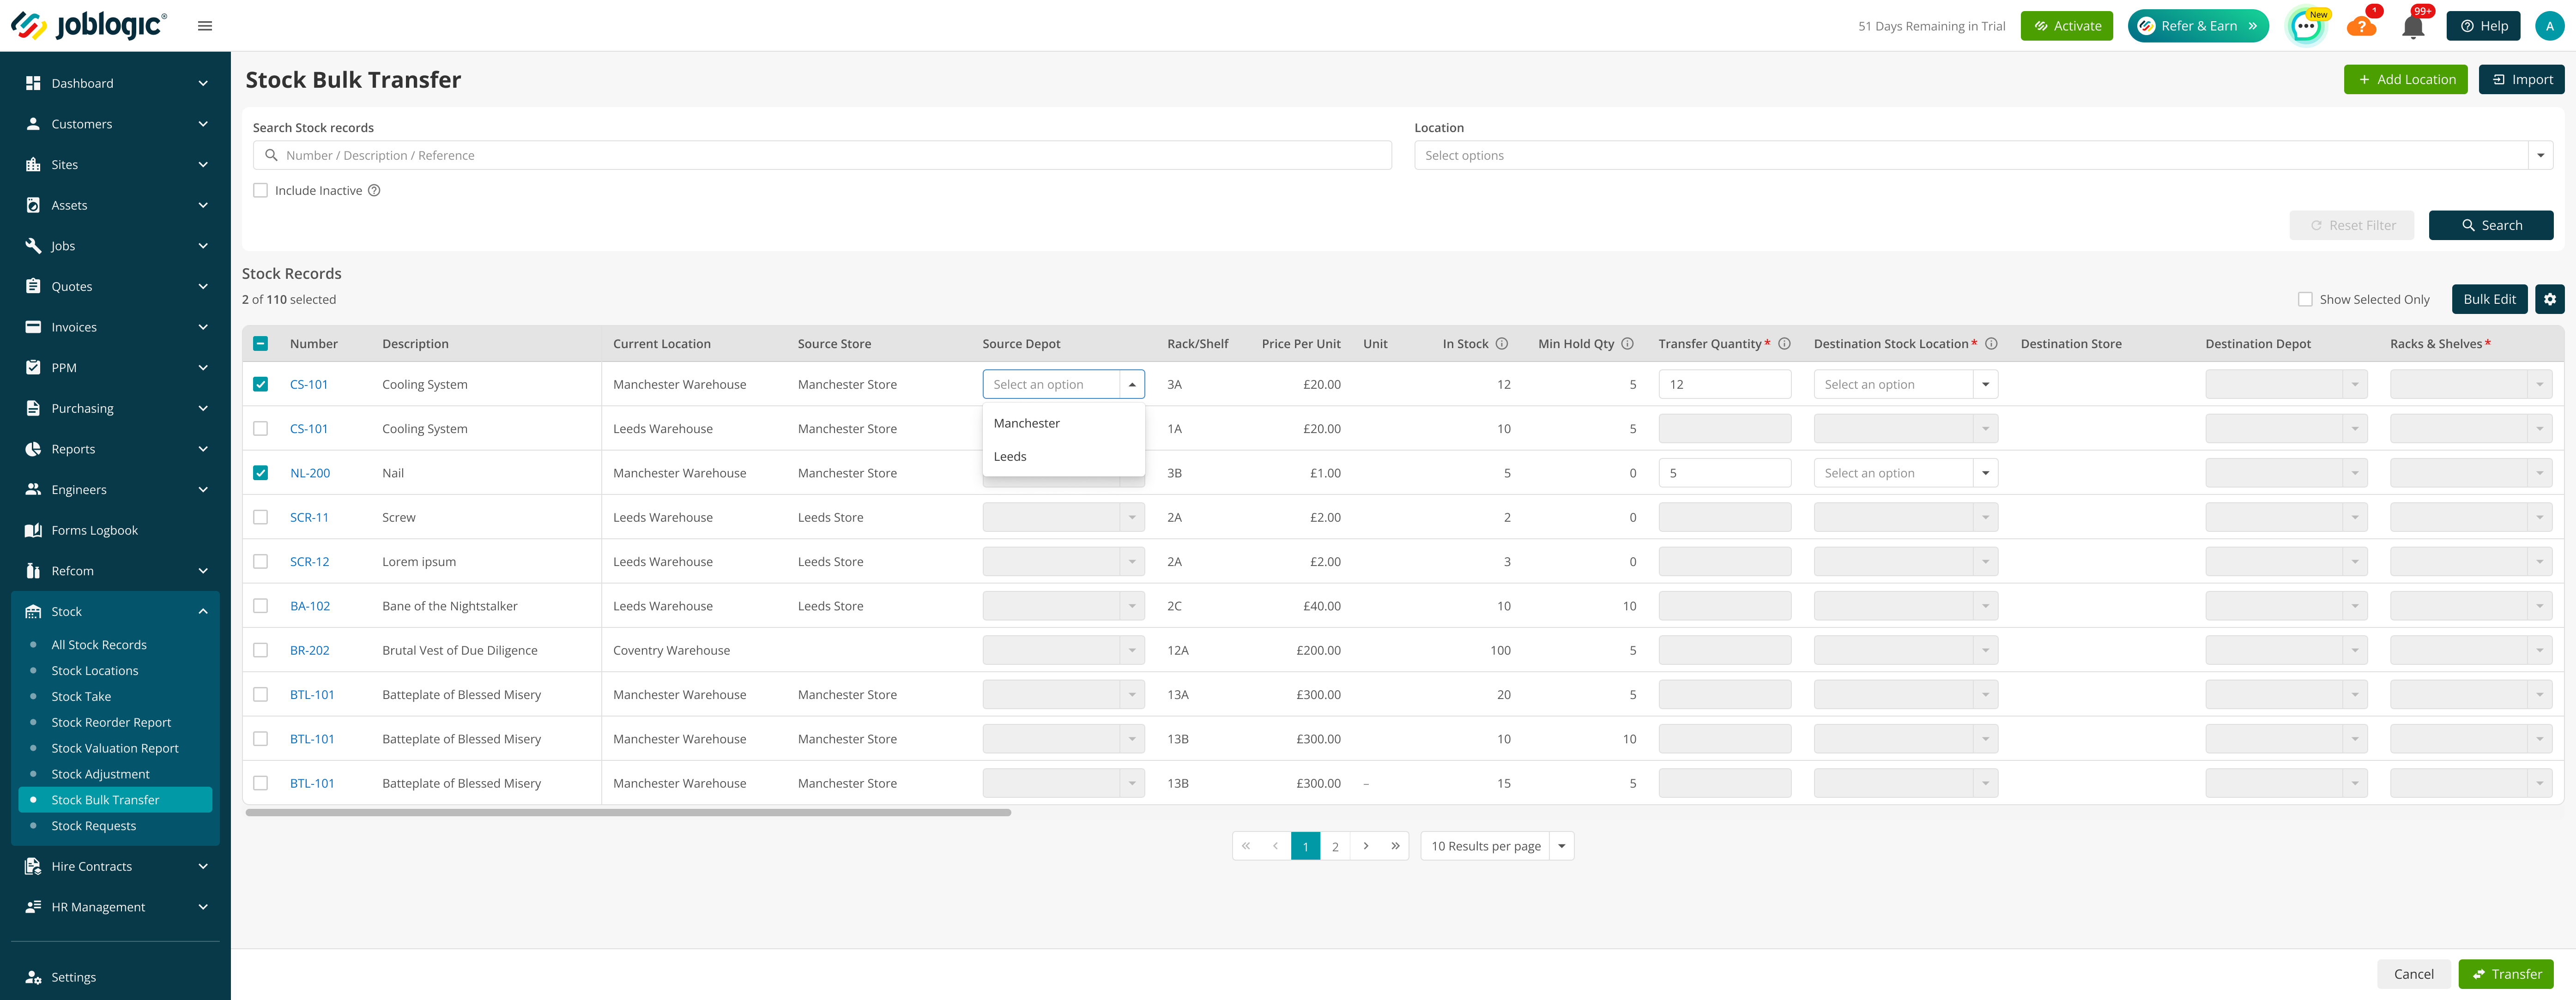Click the Dashboard sidebar icon
This screenshot has height=1000, width=2576.
[x=33, y=83]
